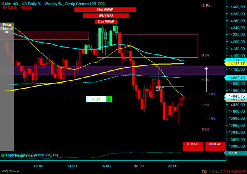Click the 16:00 time axis label

pos(106,166)
